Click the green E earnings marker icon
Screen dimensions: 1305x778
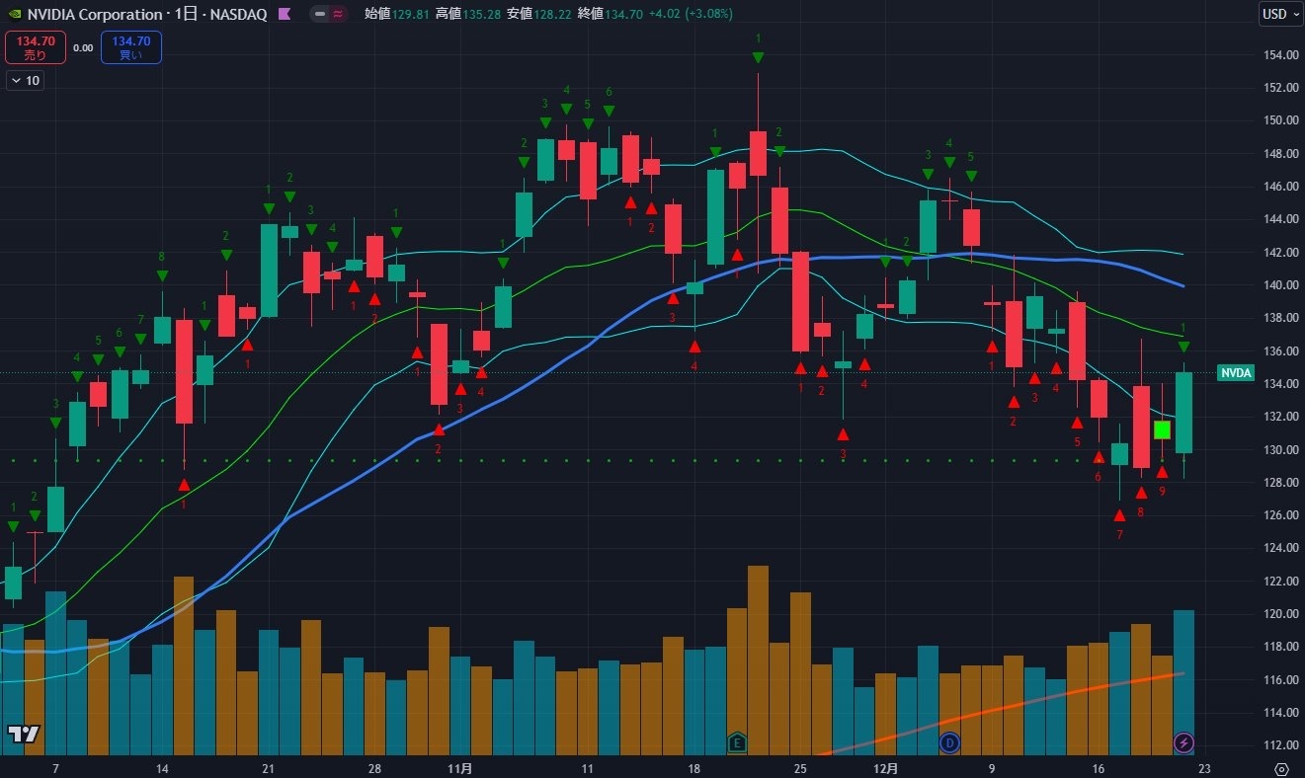tap(737, 741)
